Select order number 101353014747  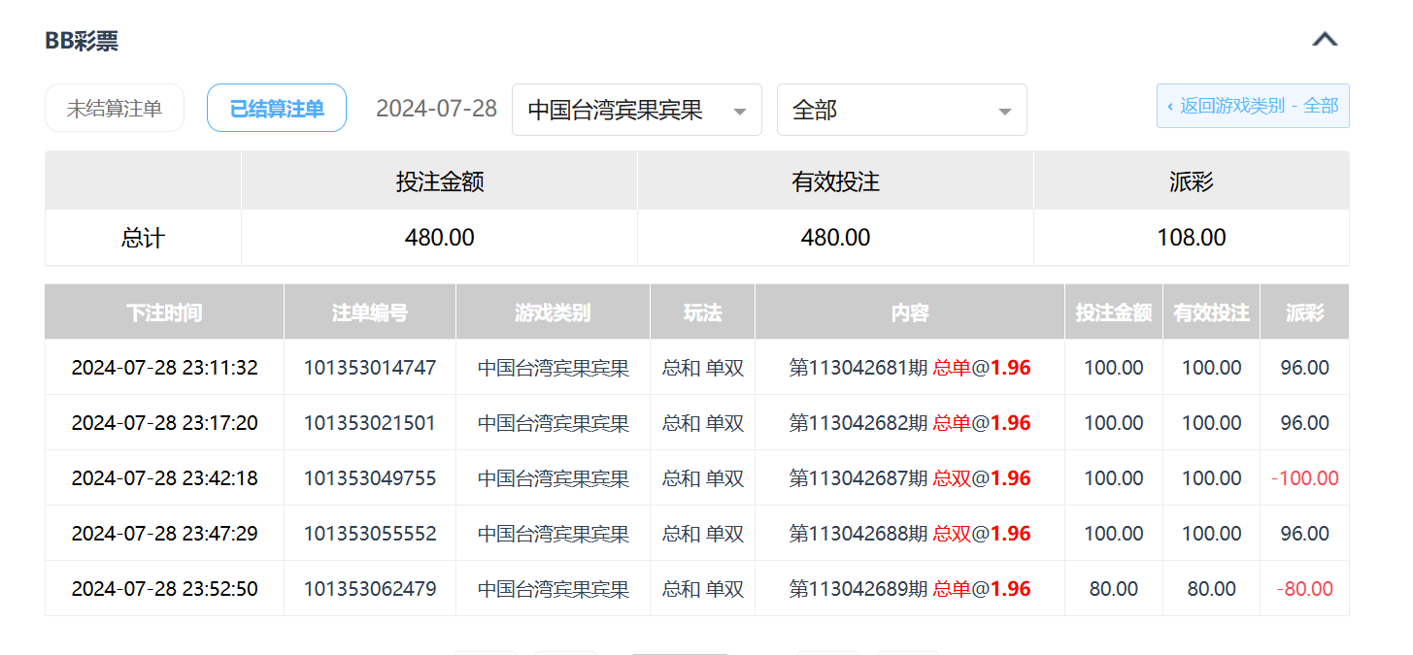coord(370,368)
